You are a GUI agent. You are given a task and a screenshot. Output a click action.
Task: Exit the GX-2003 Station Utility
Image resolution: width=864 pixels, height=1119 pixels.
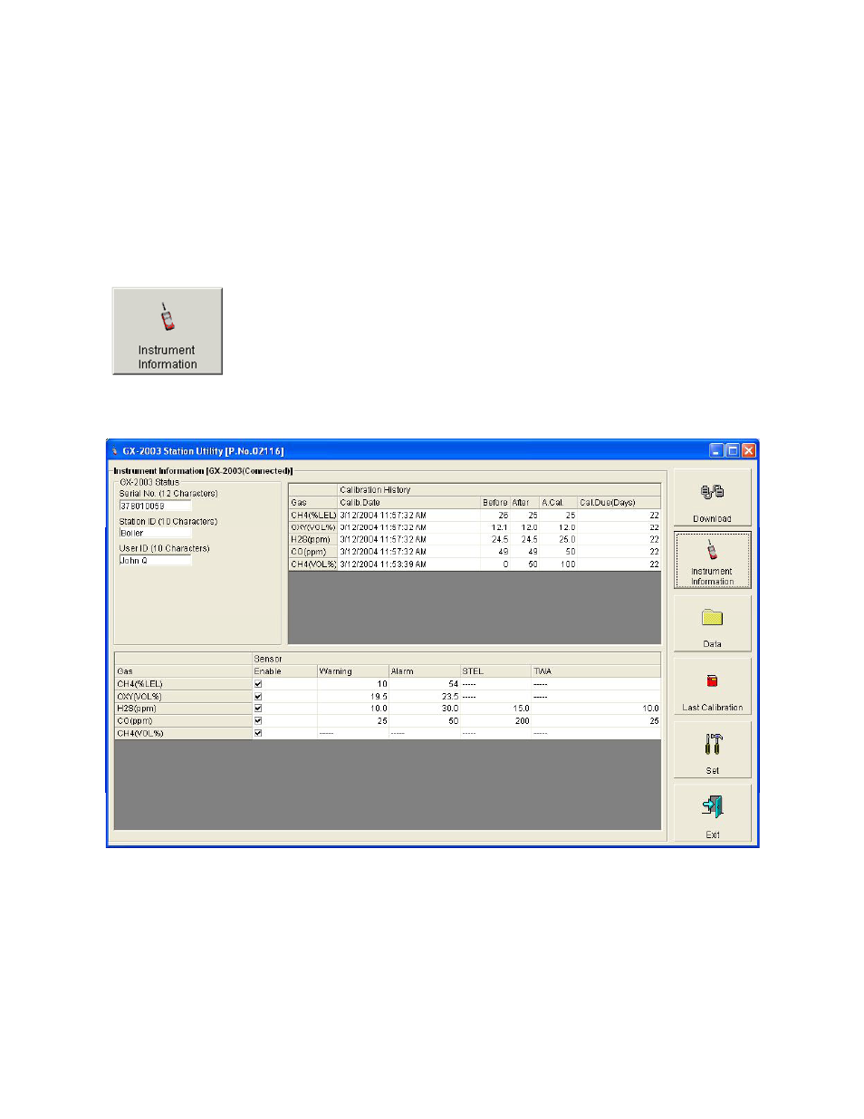712,813
